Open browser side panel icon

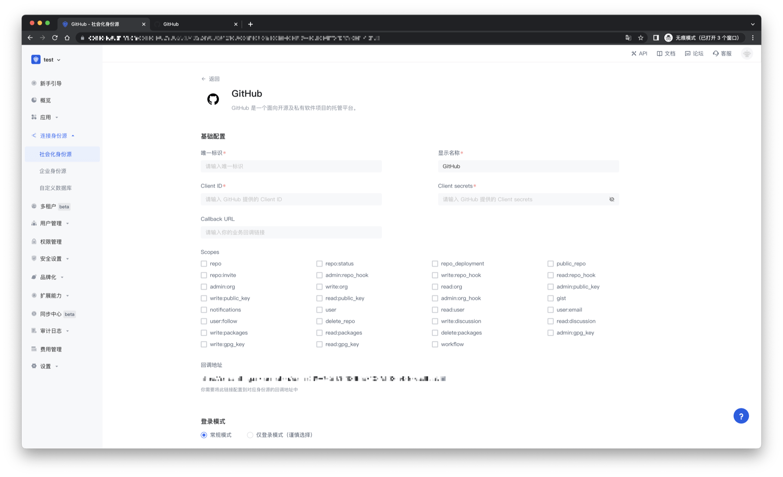pos(656,38)
